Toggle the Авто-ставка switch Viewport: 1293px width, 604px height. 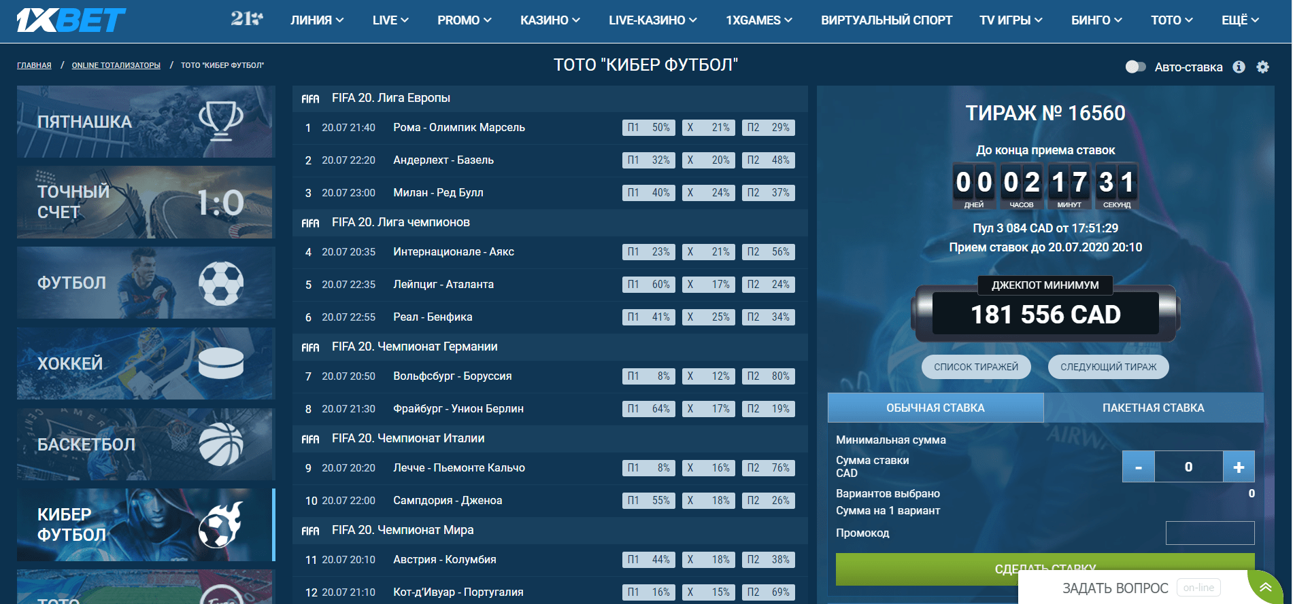pyautogui.click(x=1135, y=67)
